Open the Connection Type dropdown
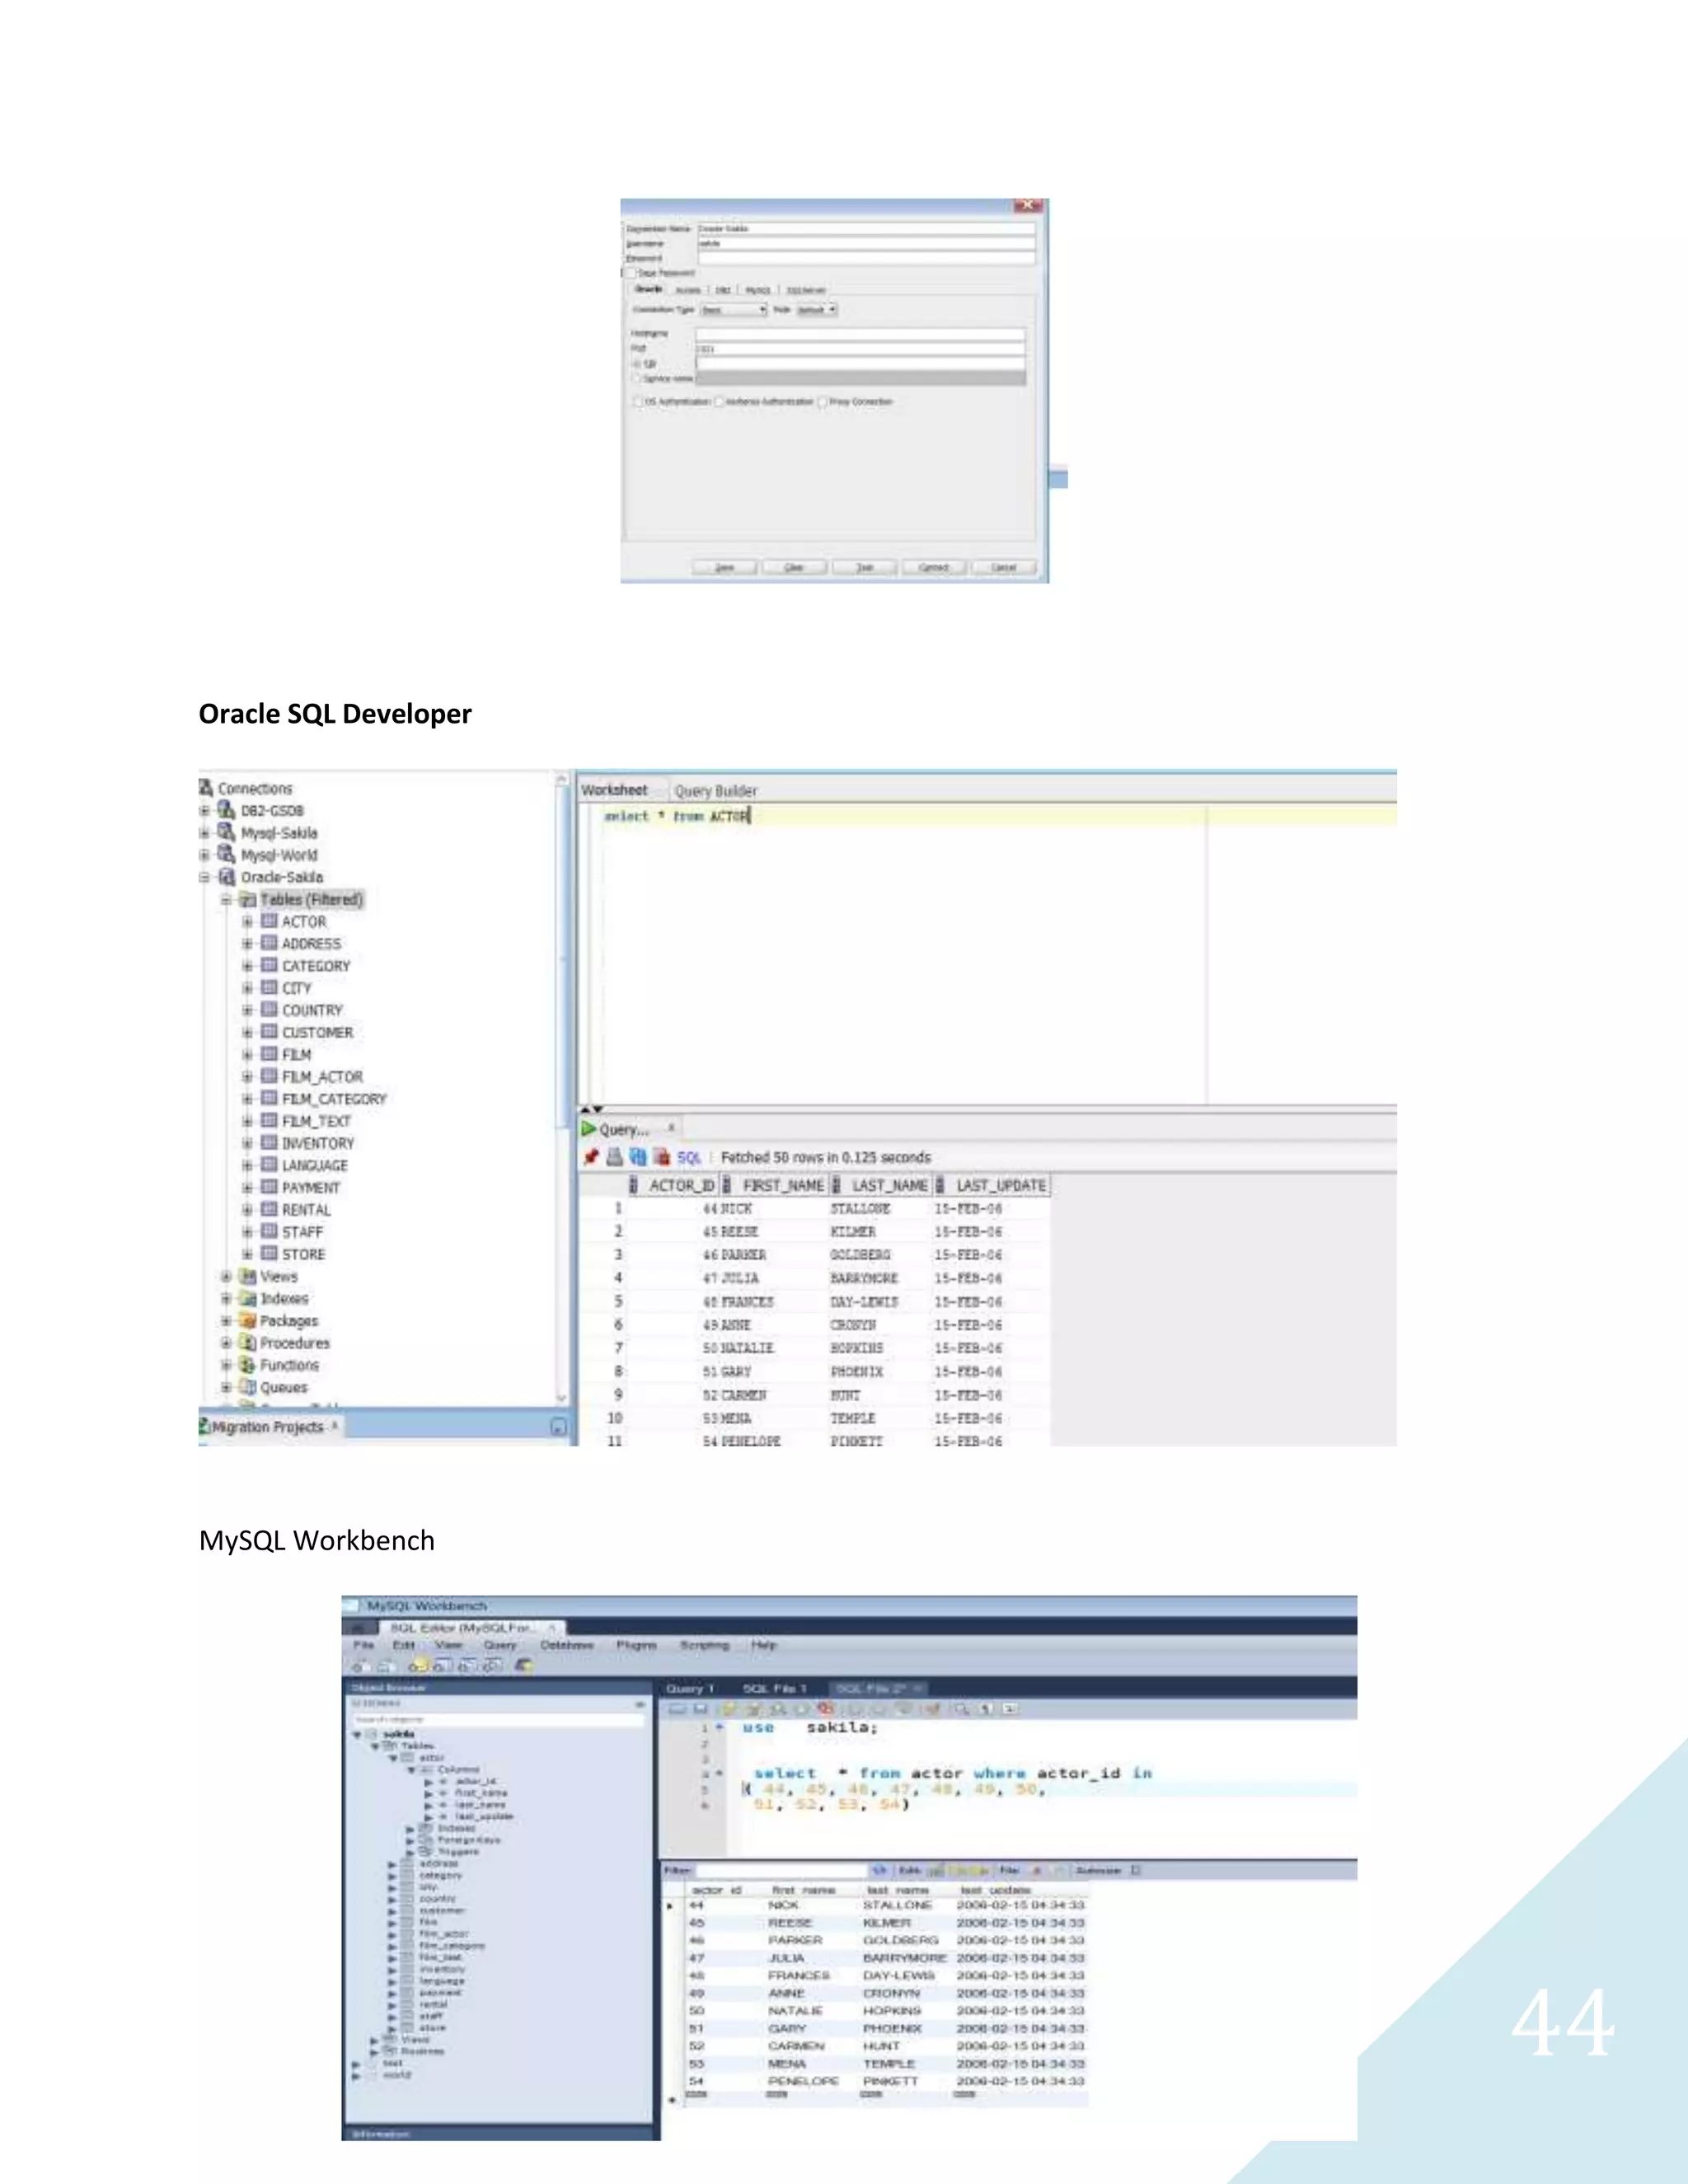The height and width of the screenshot is (2184, 1688). coord(733,310)
